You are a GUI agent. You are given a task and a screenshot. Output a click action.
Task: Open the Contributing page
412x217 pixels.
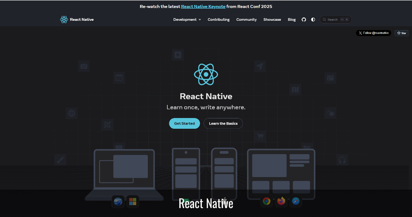219,20
